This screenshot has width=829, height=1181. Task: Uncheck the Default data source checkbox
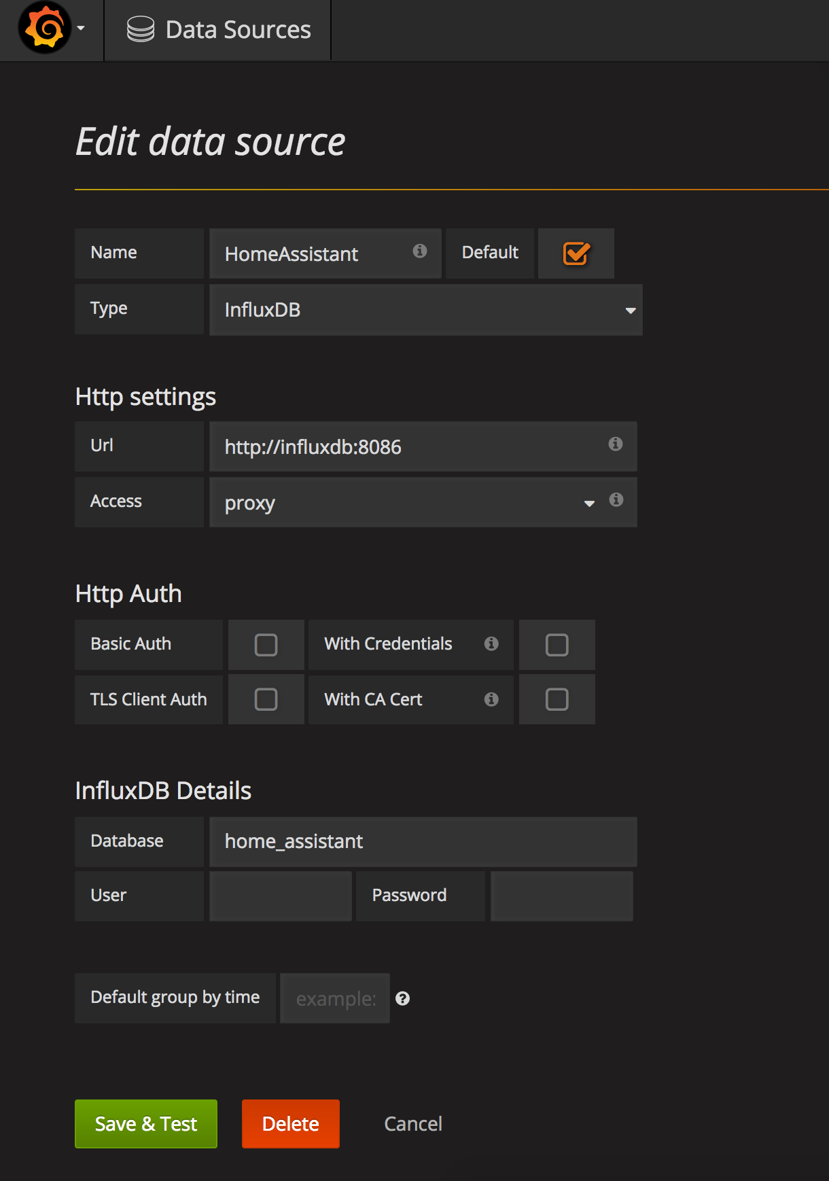click(576, 254)
